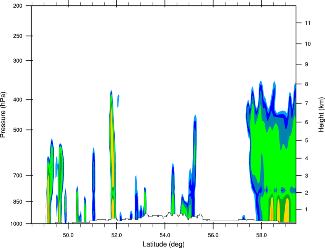
Task: Click the blue column near 51.0 latitude
Action: click(x=93, y=184)
